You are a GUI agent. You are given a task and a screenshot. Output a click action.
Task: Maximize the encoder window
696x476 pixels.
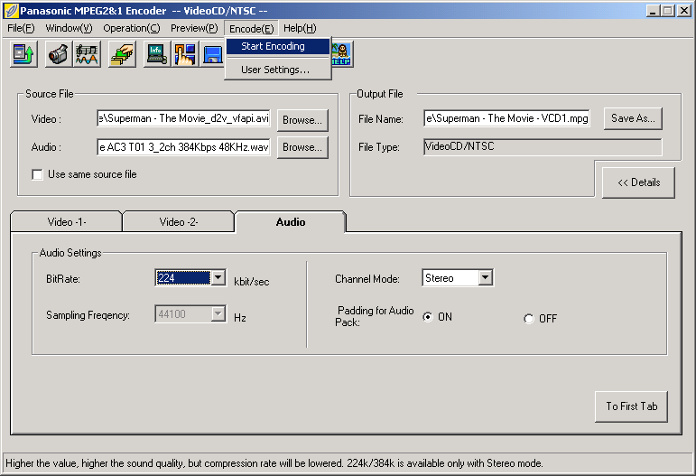pyautogui.click(x=667, y=11)
